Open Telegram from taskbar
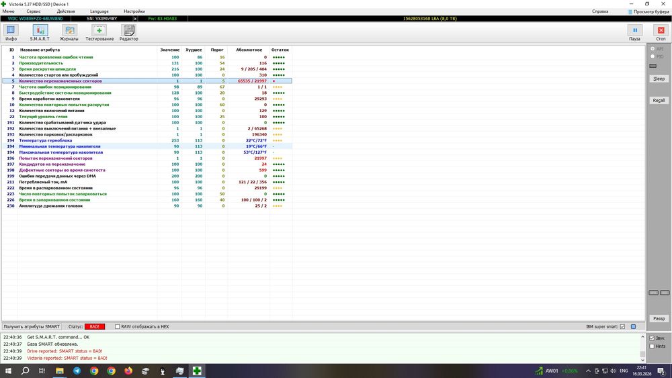Screen dimensions: 672x378 tap(77, 371)
